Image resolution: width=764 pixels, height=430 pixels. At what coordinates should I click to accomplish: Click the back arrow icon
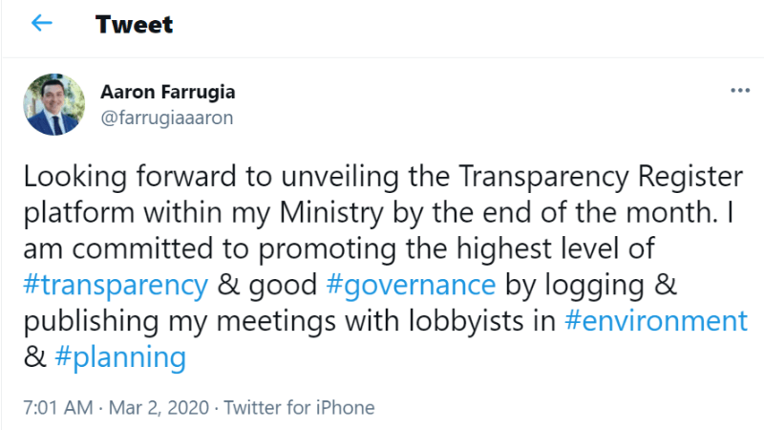click(x=41, y=24)
